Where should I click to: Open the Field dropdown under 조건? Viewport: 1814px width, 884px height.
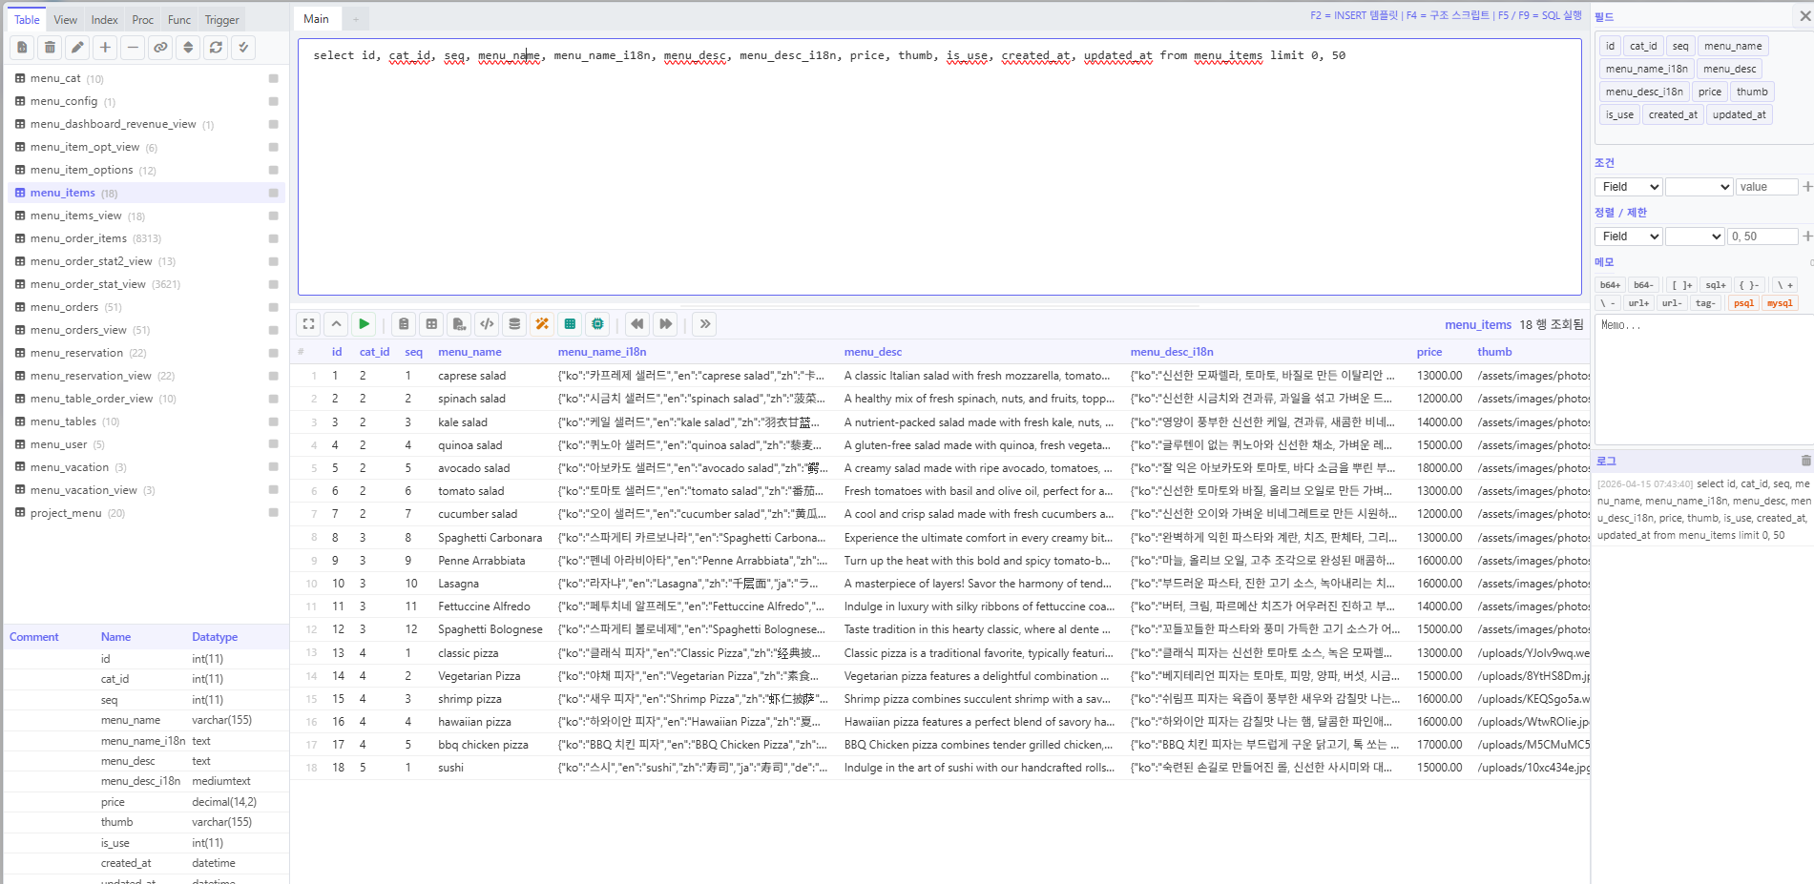tap(1627, 186)
